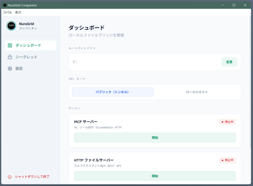The width and height of the screenshot is (253, 186).
Task: Click the gear icon beside 設定
Action: (10, 69)
